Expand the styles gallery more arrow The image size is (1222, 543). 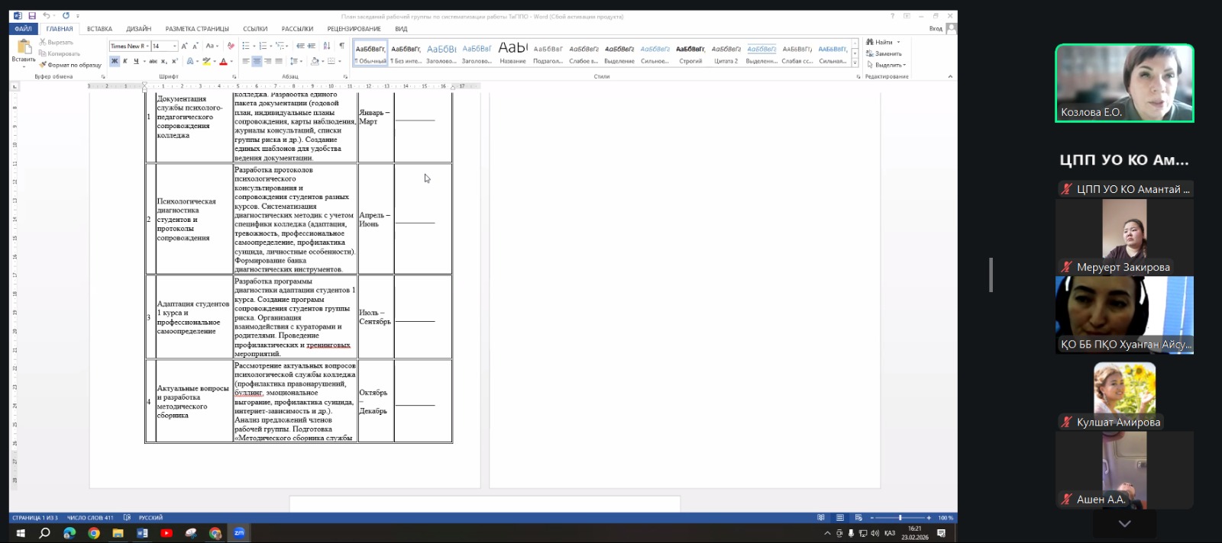click(855, 62)
